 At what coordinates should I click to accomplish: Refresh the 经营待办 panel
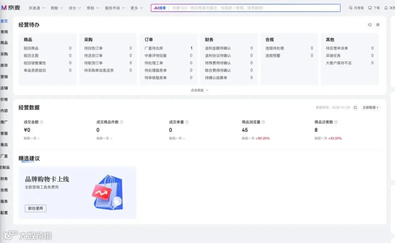[370, 25]
